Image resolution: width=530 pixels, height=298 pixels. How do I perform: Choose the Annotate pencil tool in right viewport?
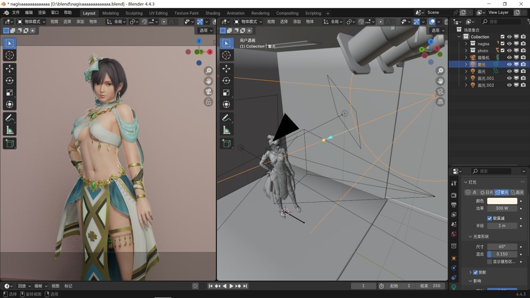(226, 118)
